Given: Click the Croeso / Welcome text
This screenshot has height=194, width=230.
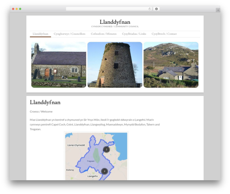Looking at the screenshot, I should pyautogui.click(x=41, y=111).
